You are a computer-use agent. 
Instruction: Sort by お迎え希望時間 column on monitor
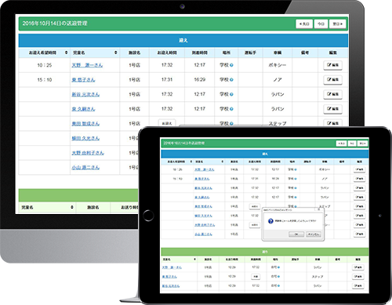(x=66, y=53)
